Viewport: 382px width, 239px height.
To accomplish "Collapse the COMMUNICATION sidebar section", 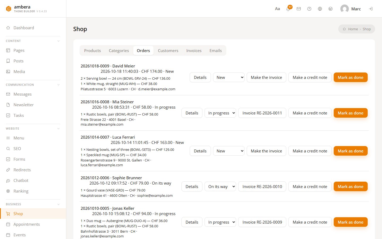I will [x=58, y=85].
